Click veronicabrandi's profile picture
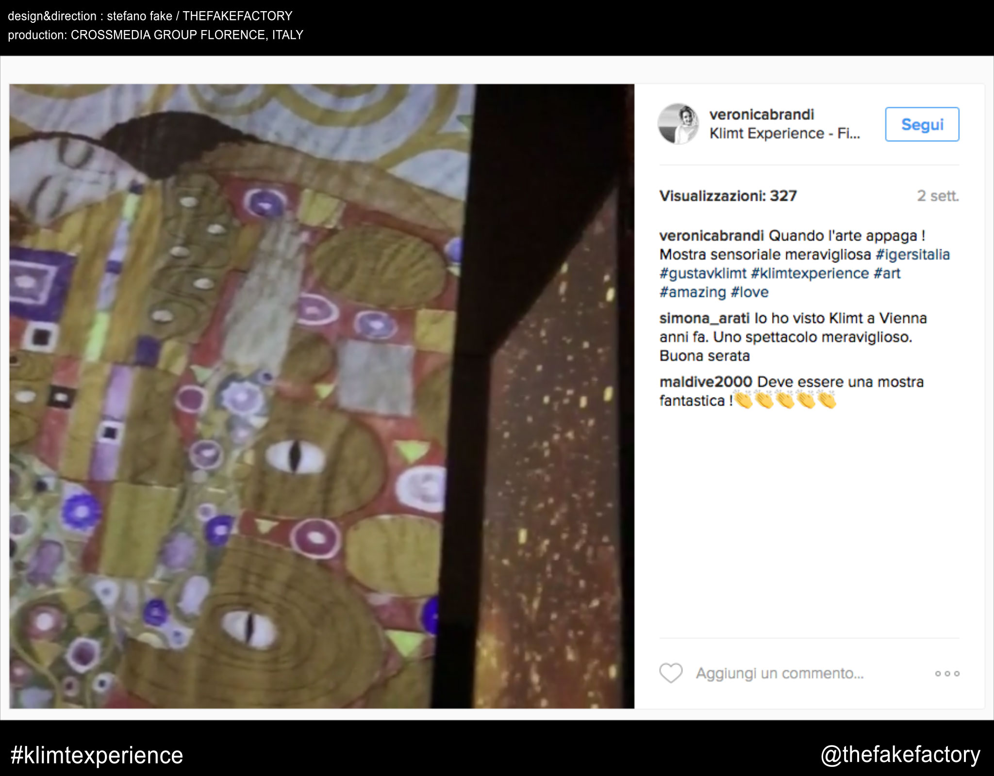 coord(678,124)
